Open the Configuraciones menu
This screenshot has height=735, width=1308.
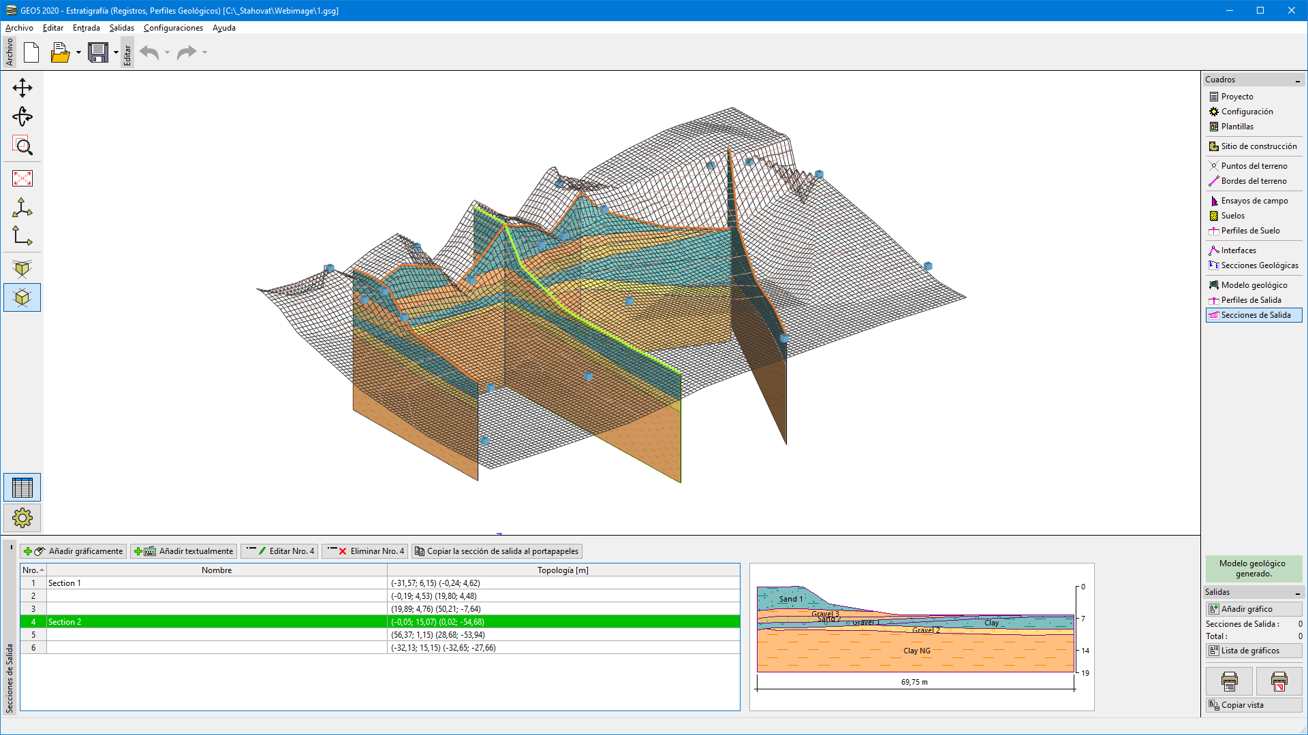[x=172, y=28]
